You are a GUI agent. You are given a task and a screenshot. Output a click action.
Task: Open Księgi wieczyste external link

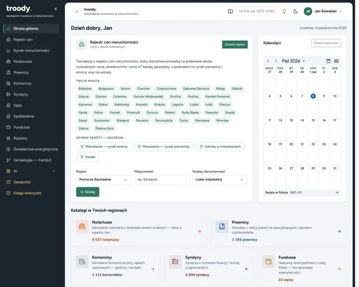(31, 193)
